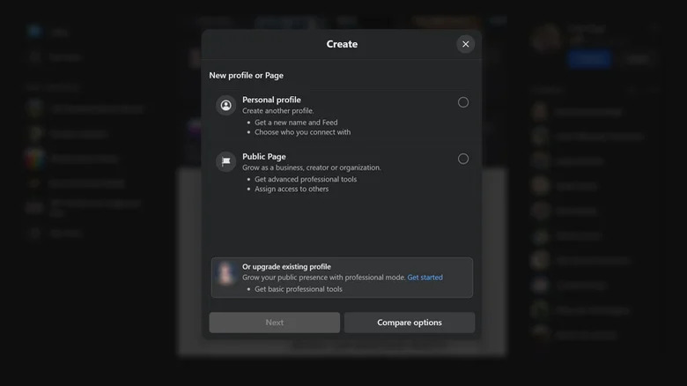Click 'Create another profile.' description
This screenshot has width=687, height=386.
(x=278, y=111)
